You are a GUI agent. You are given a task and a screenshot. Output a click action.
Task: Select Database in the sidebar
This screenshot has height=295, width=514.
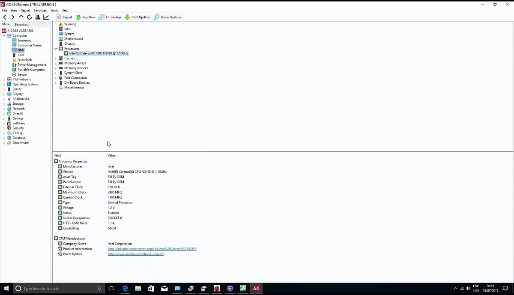(x=19, y=138)
